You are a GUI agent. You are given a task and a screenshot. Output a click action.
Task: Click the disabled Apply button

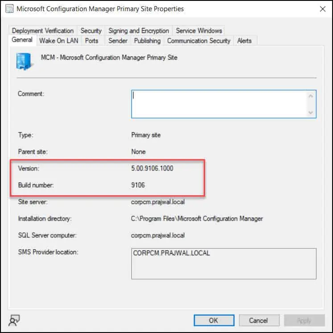(x=304, y=320)
